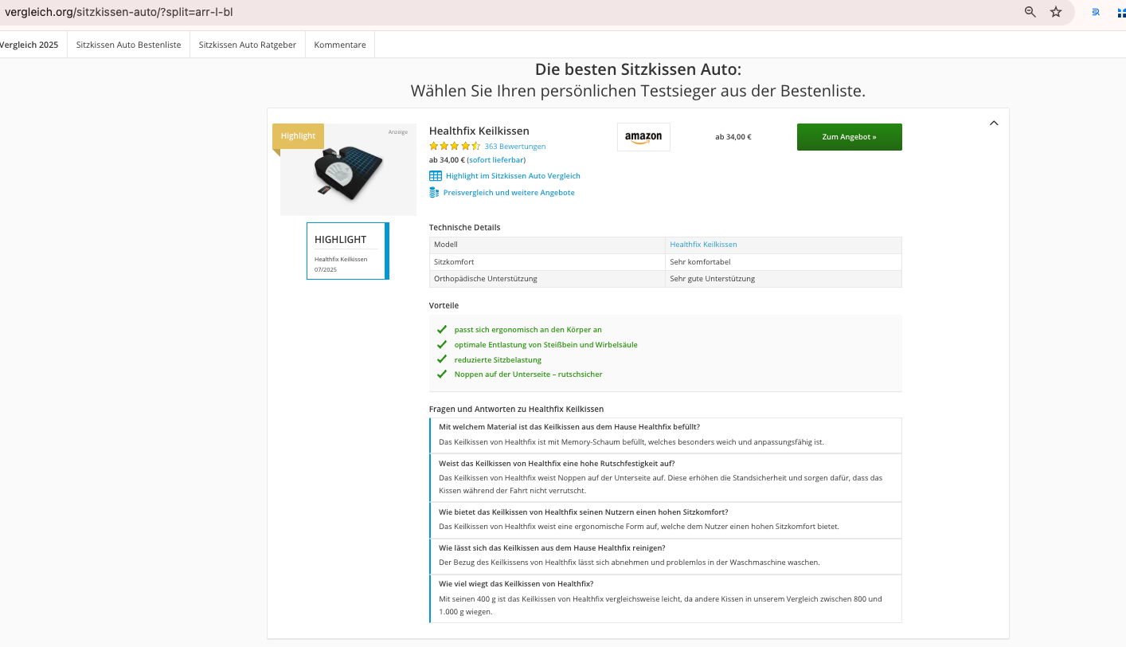
Task: Open Preisvergleich und weitere Angebote link
Action: click(x=509, y=193)
